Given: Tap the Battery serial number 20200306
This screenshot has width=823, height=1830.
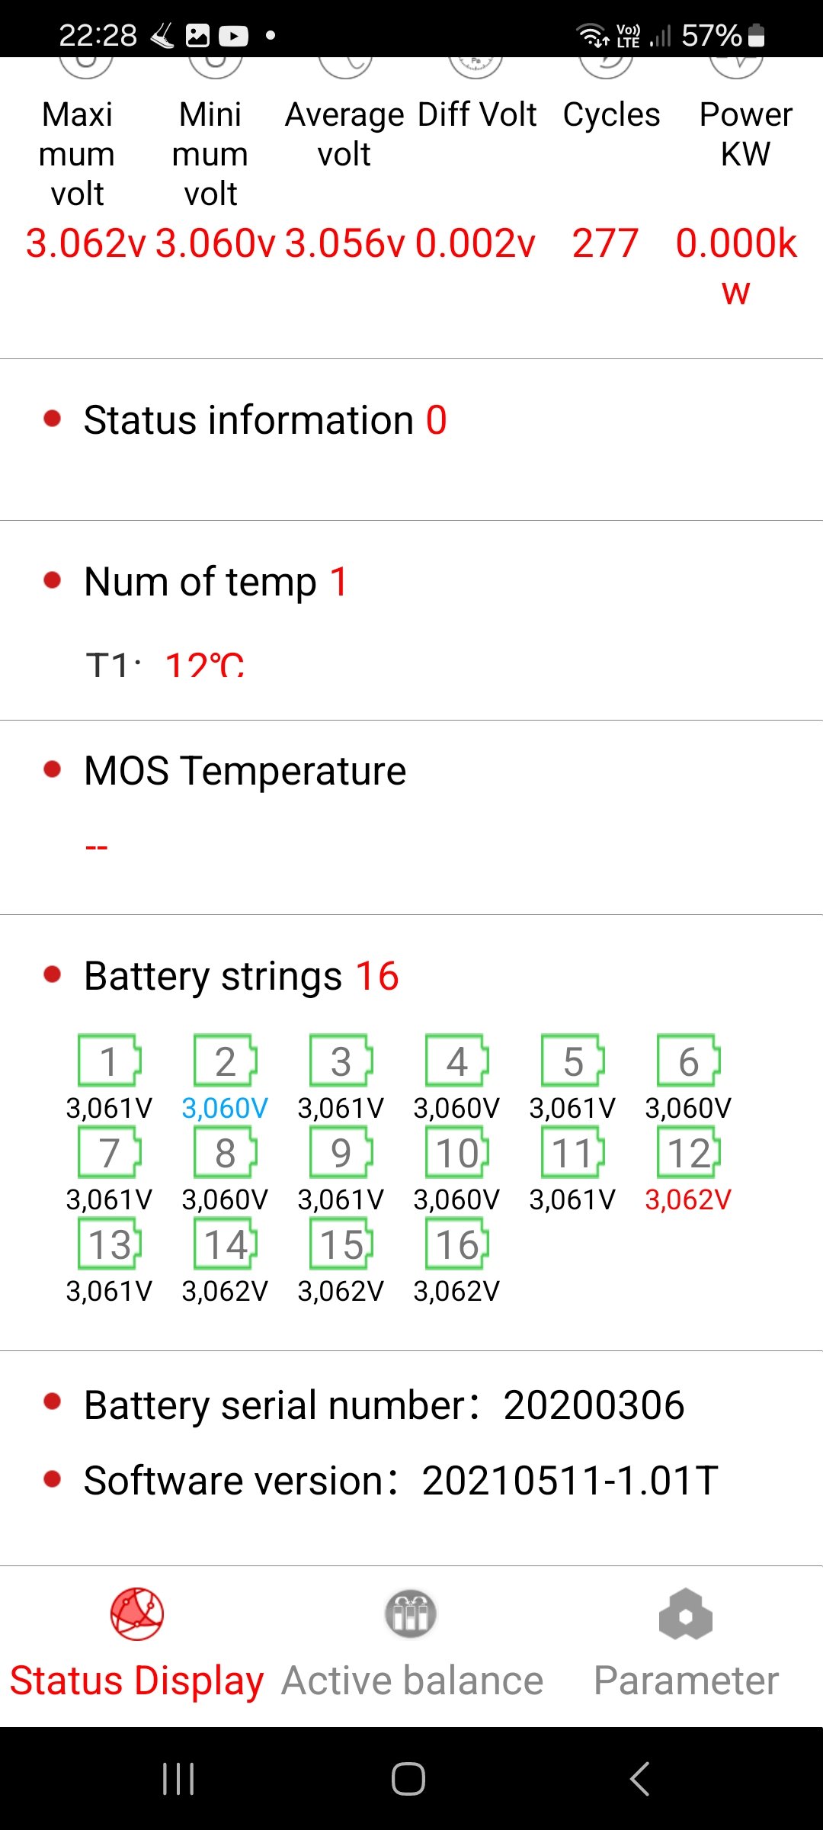Looking at the screenshot, I should pyautogui.click(x=594, y=1405).
